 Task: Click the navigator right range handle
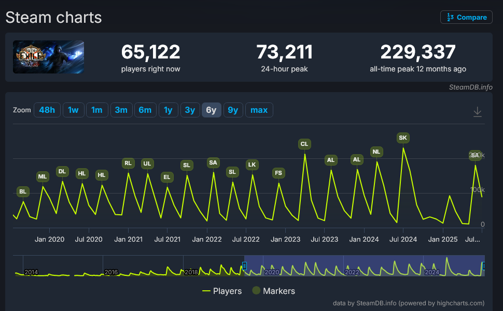pos(484,266)
